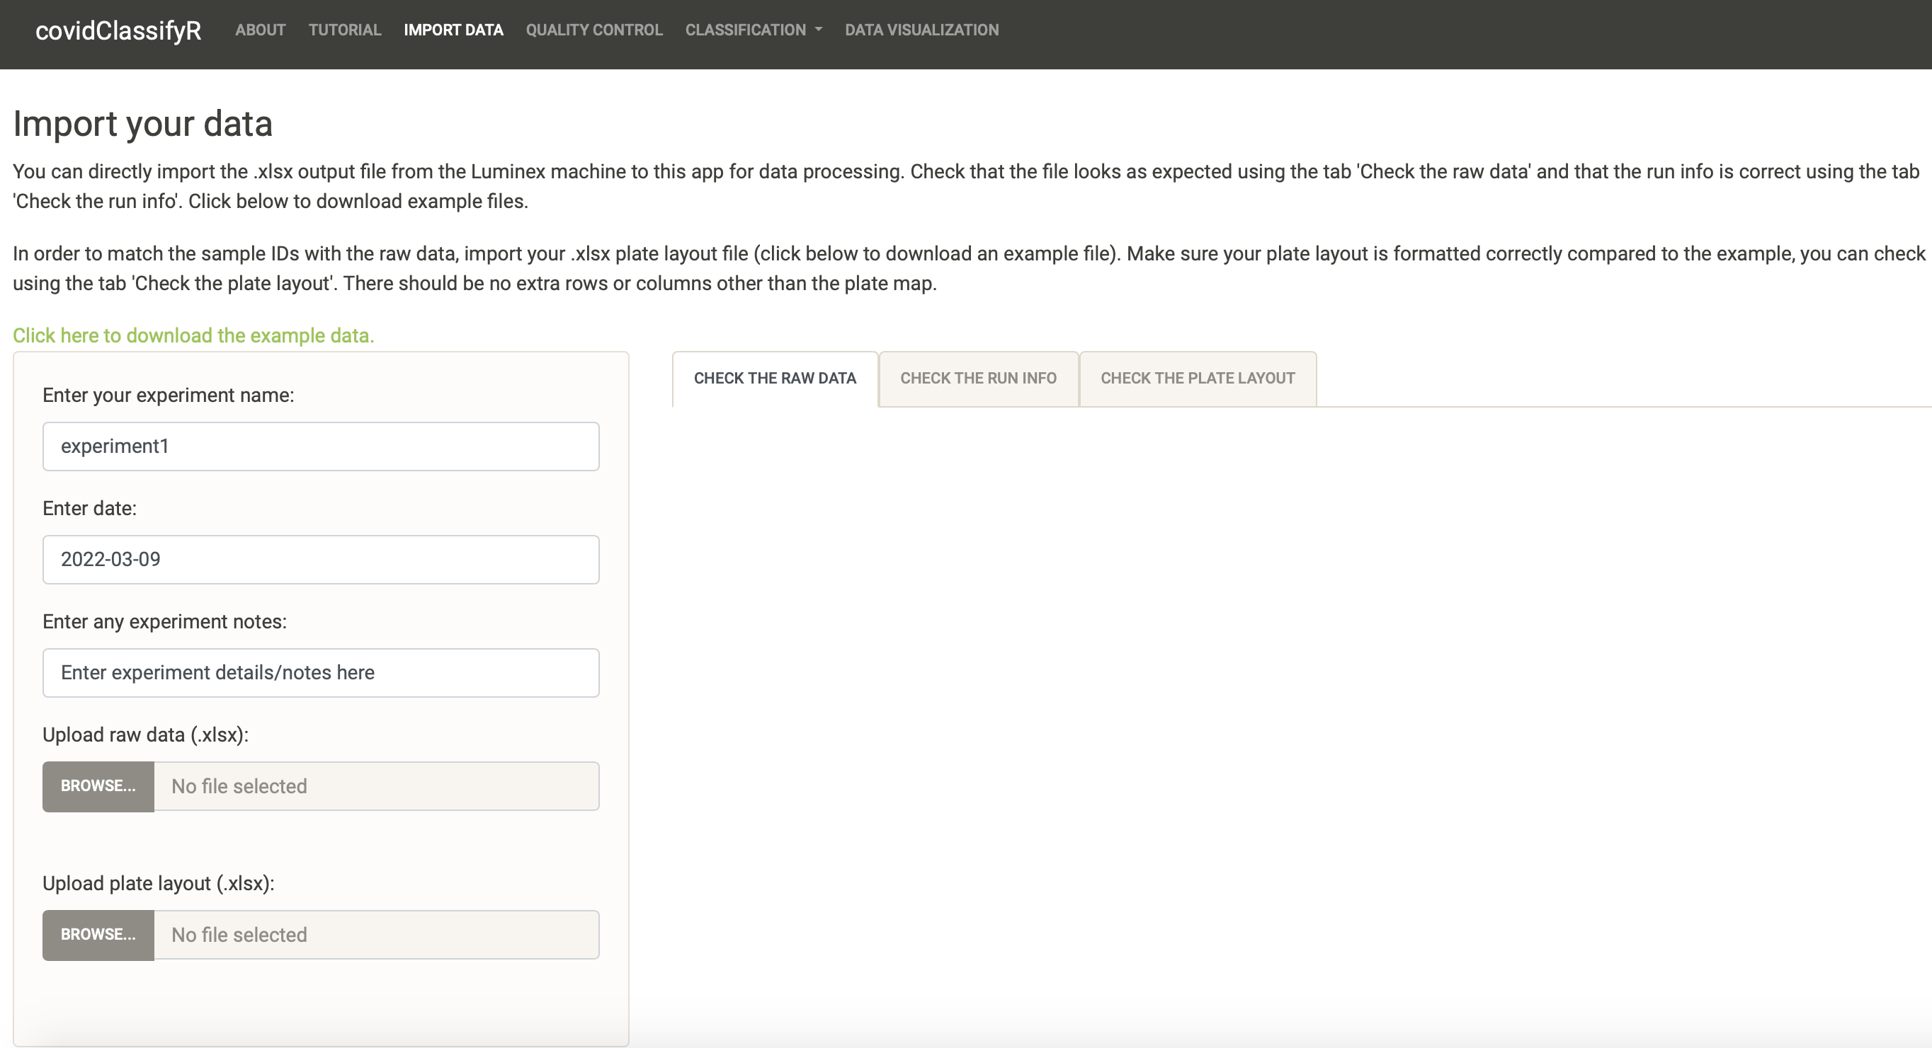Open the Quality Control page
This screenshot has height=1048, width=1932.
[594, 30]
